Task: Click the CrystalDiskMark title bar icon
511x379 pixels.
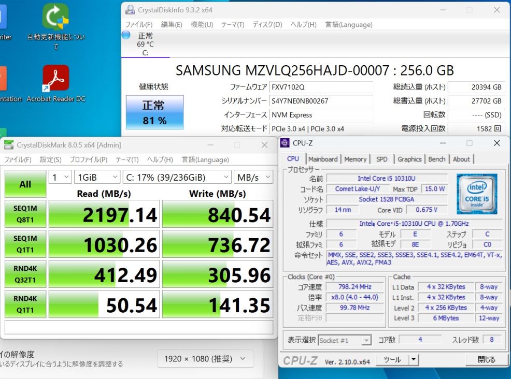Action: 9,145
